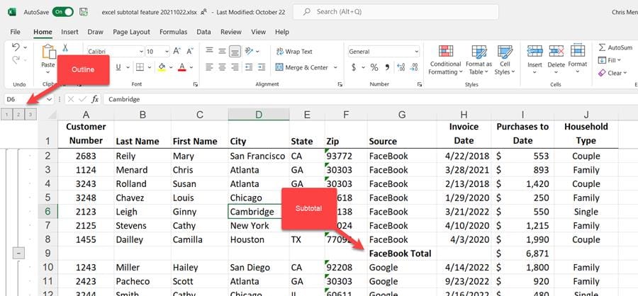
Task: Click the Top Align icon
Action: tap(209, 51)
